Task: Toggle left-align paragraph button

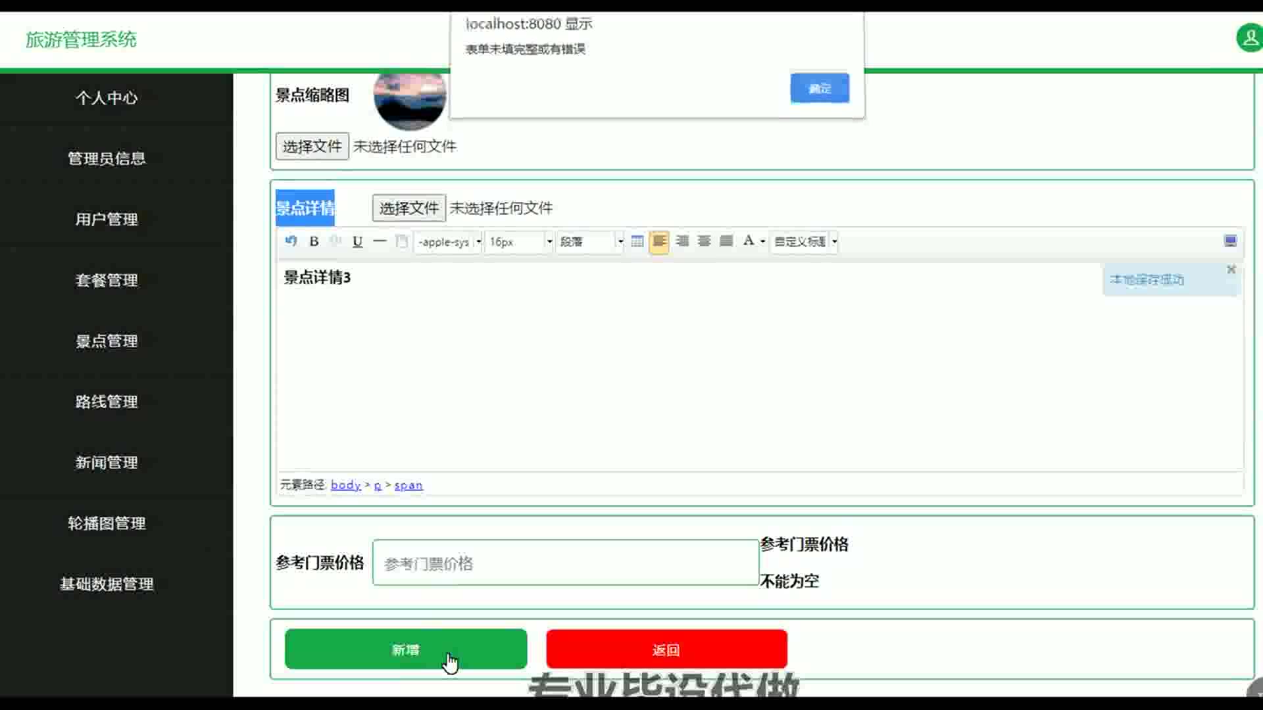Action: coord(659,241)
